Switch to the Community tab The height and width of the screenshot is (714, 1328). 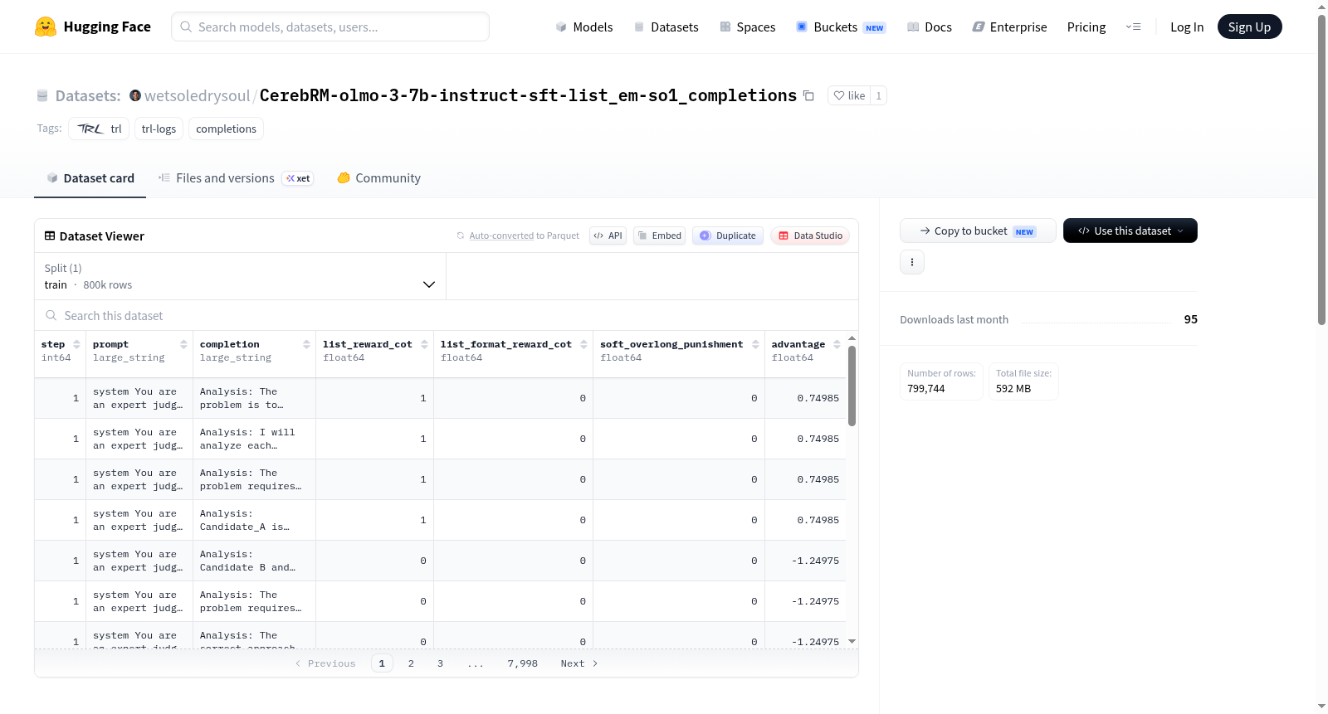378,178
